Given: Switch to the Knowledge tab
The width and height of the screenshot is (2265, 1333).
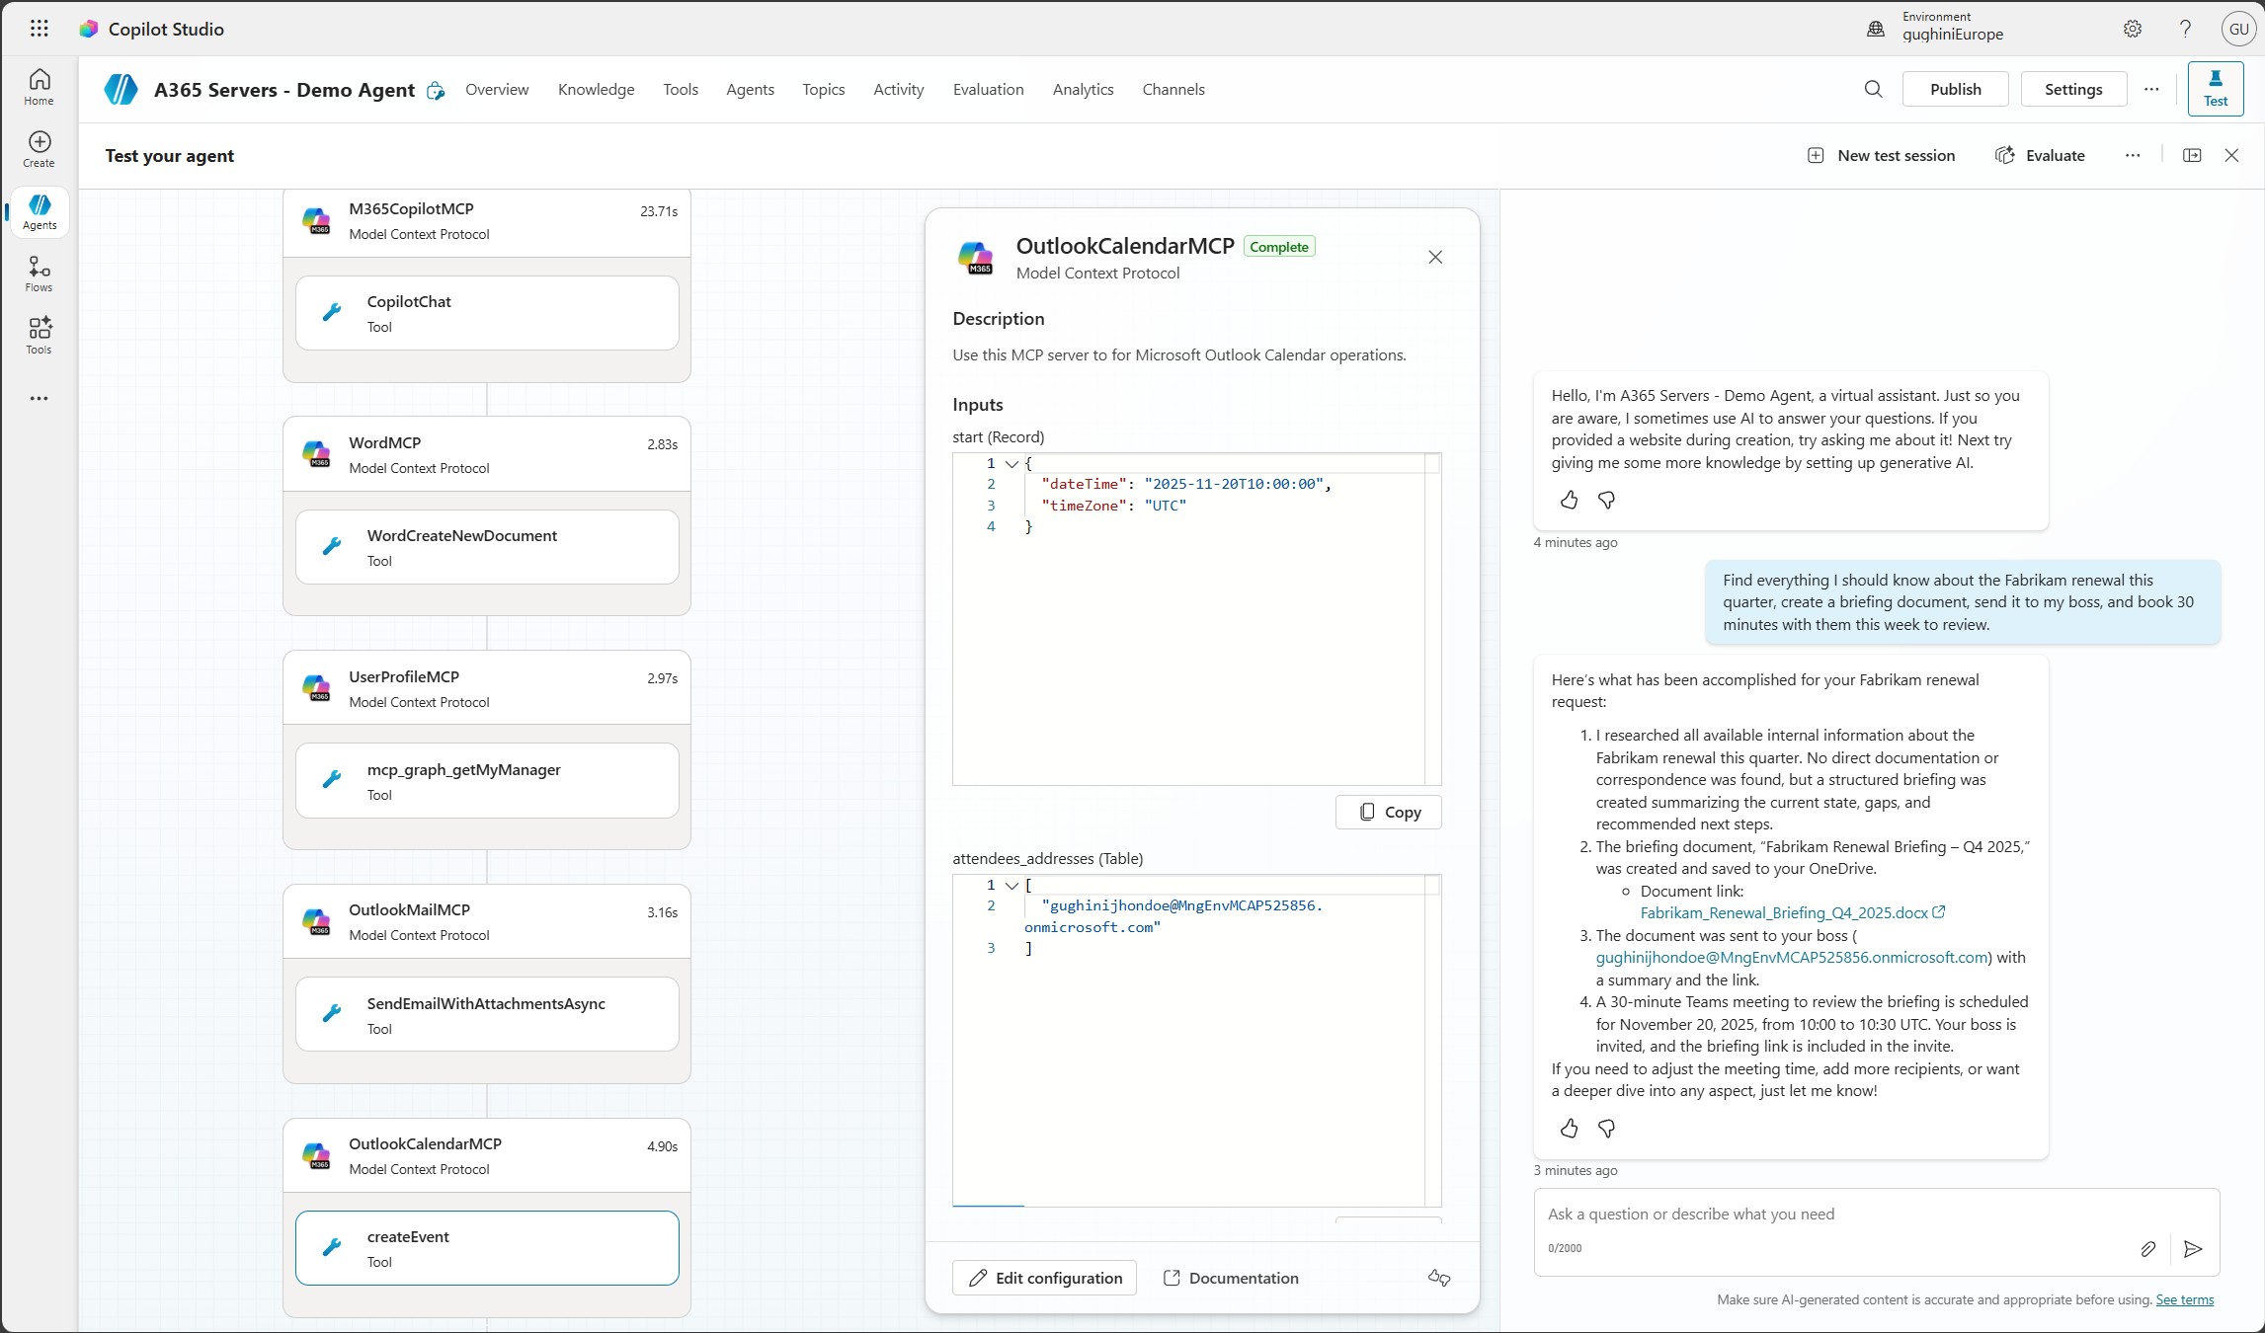Looking at the screenshot, I should (x=596, y=89).
